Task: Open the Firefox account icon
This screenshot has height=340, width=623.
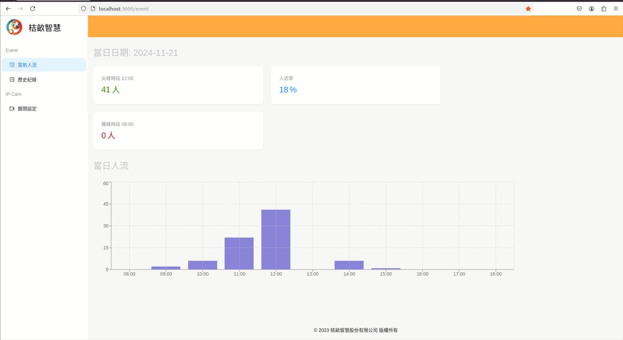Action: pos(591,9)
